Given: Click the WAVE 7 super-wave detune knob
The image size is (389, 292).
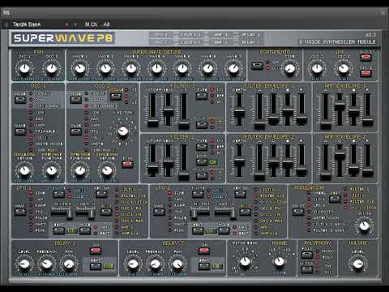Looking at the screenshot, I should (x=233, y=68).
